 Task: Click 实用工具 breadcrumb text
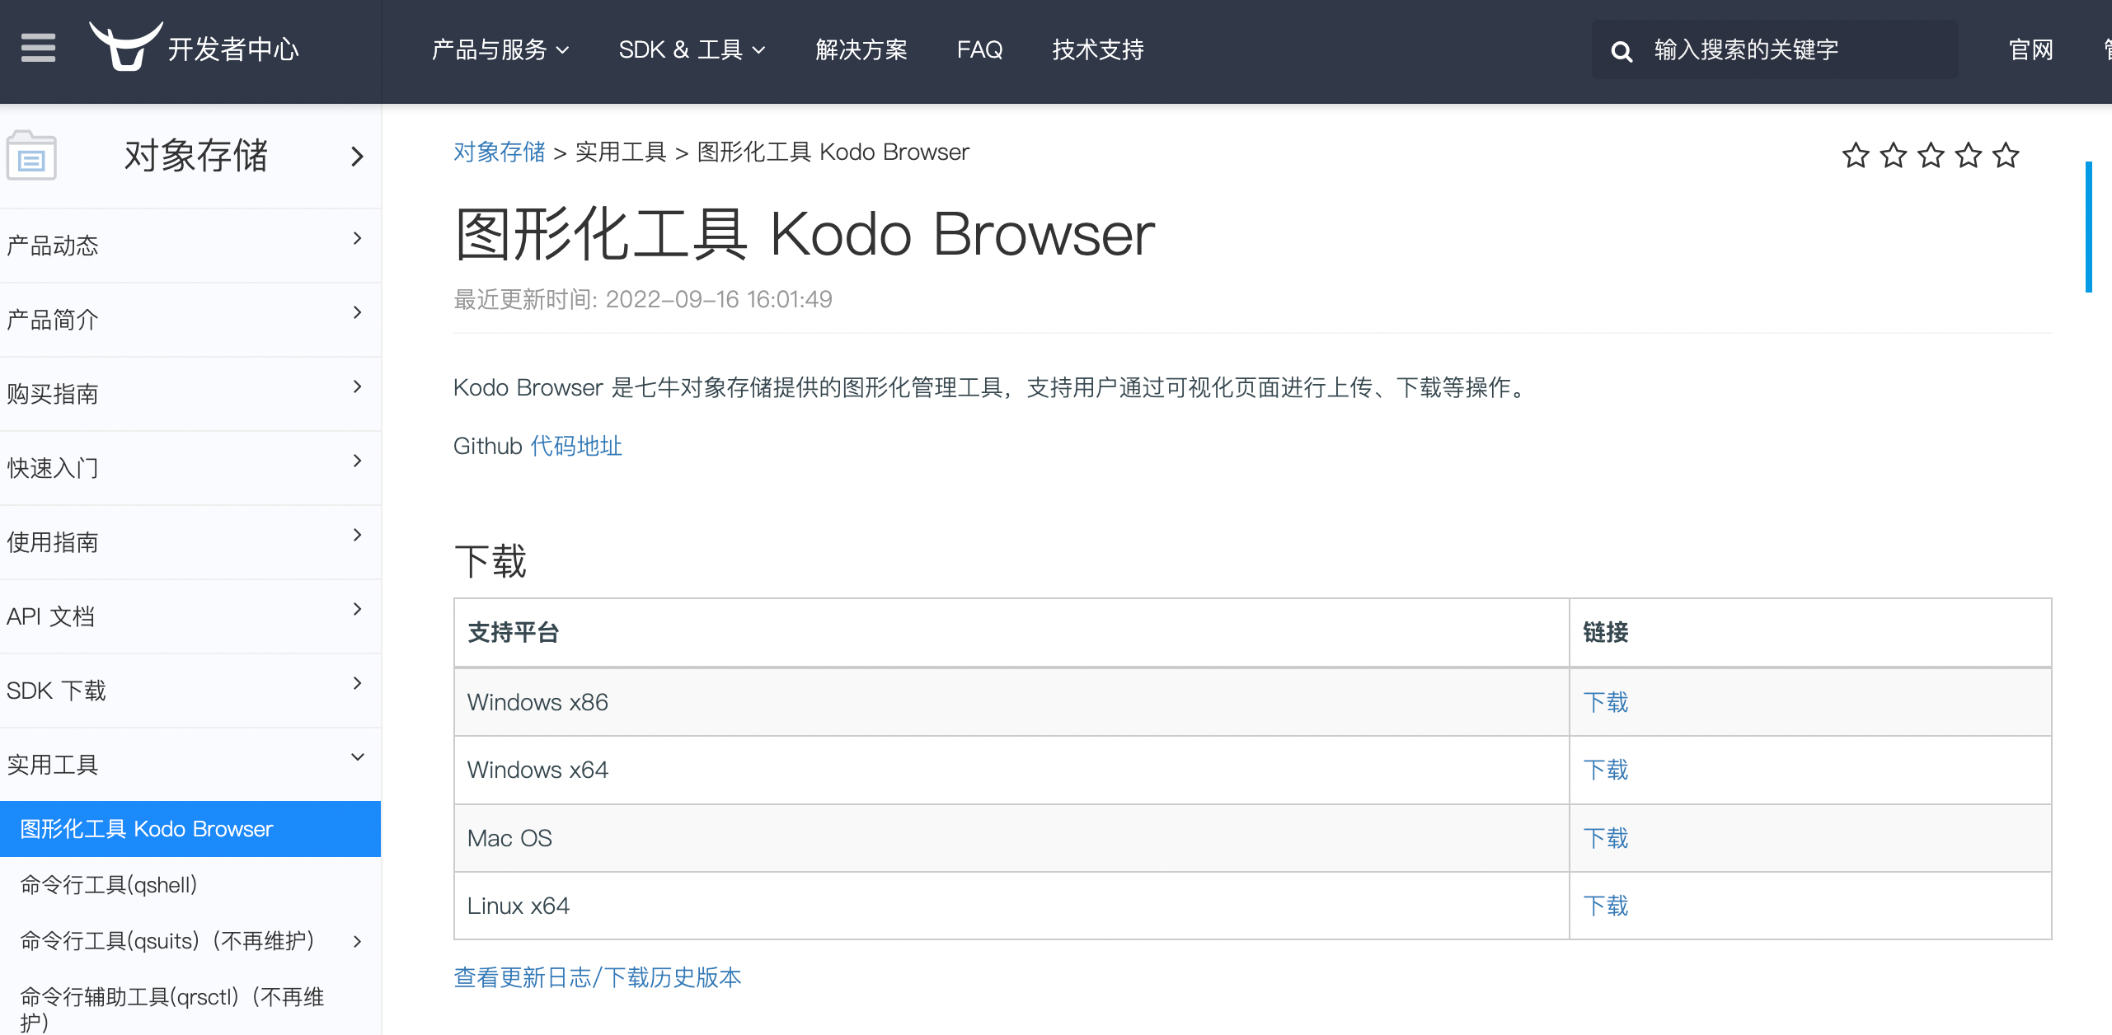coord(621,152)
